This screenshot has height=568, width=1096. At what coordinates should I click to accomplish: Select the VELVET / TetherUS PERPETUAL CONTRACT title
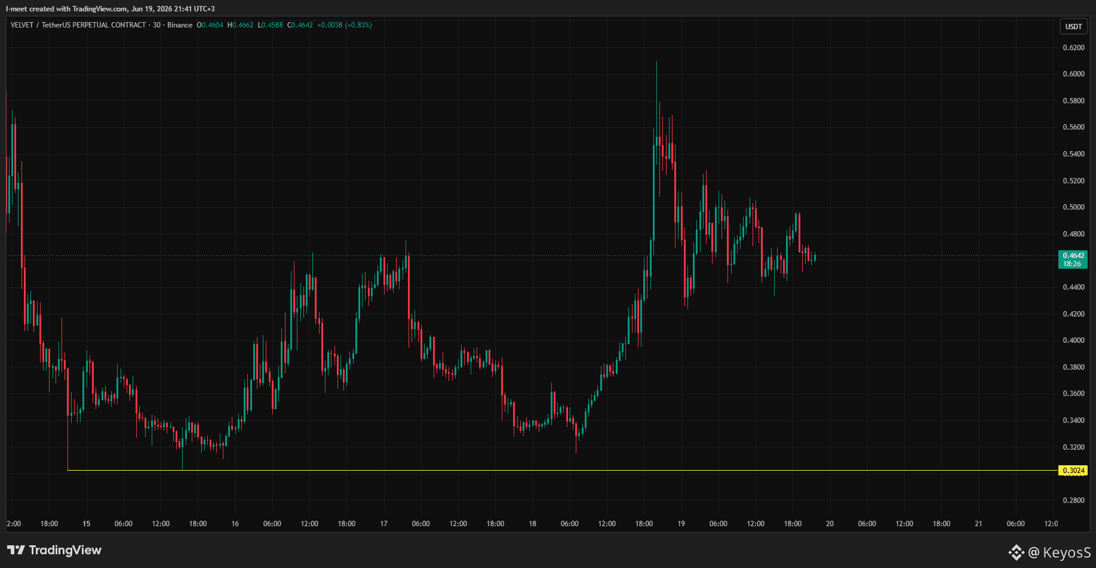[x=78, y=25]
